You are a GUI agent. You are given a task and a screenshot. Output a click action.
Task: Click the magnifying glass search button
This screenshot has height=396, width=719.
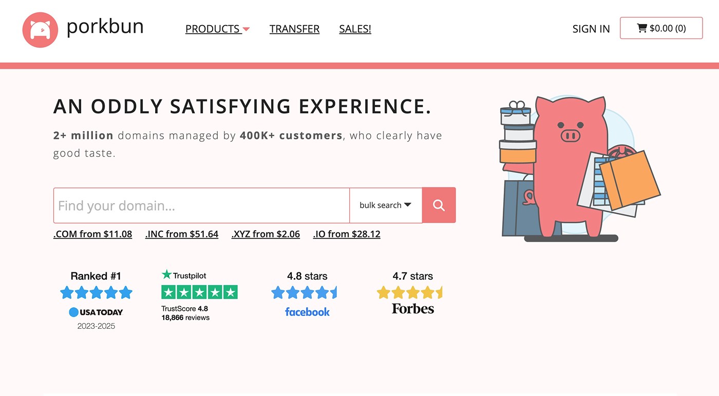pyautogui.click(x=439, y=205)
